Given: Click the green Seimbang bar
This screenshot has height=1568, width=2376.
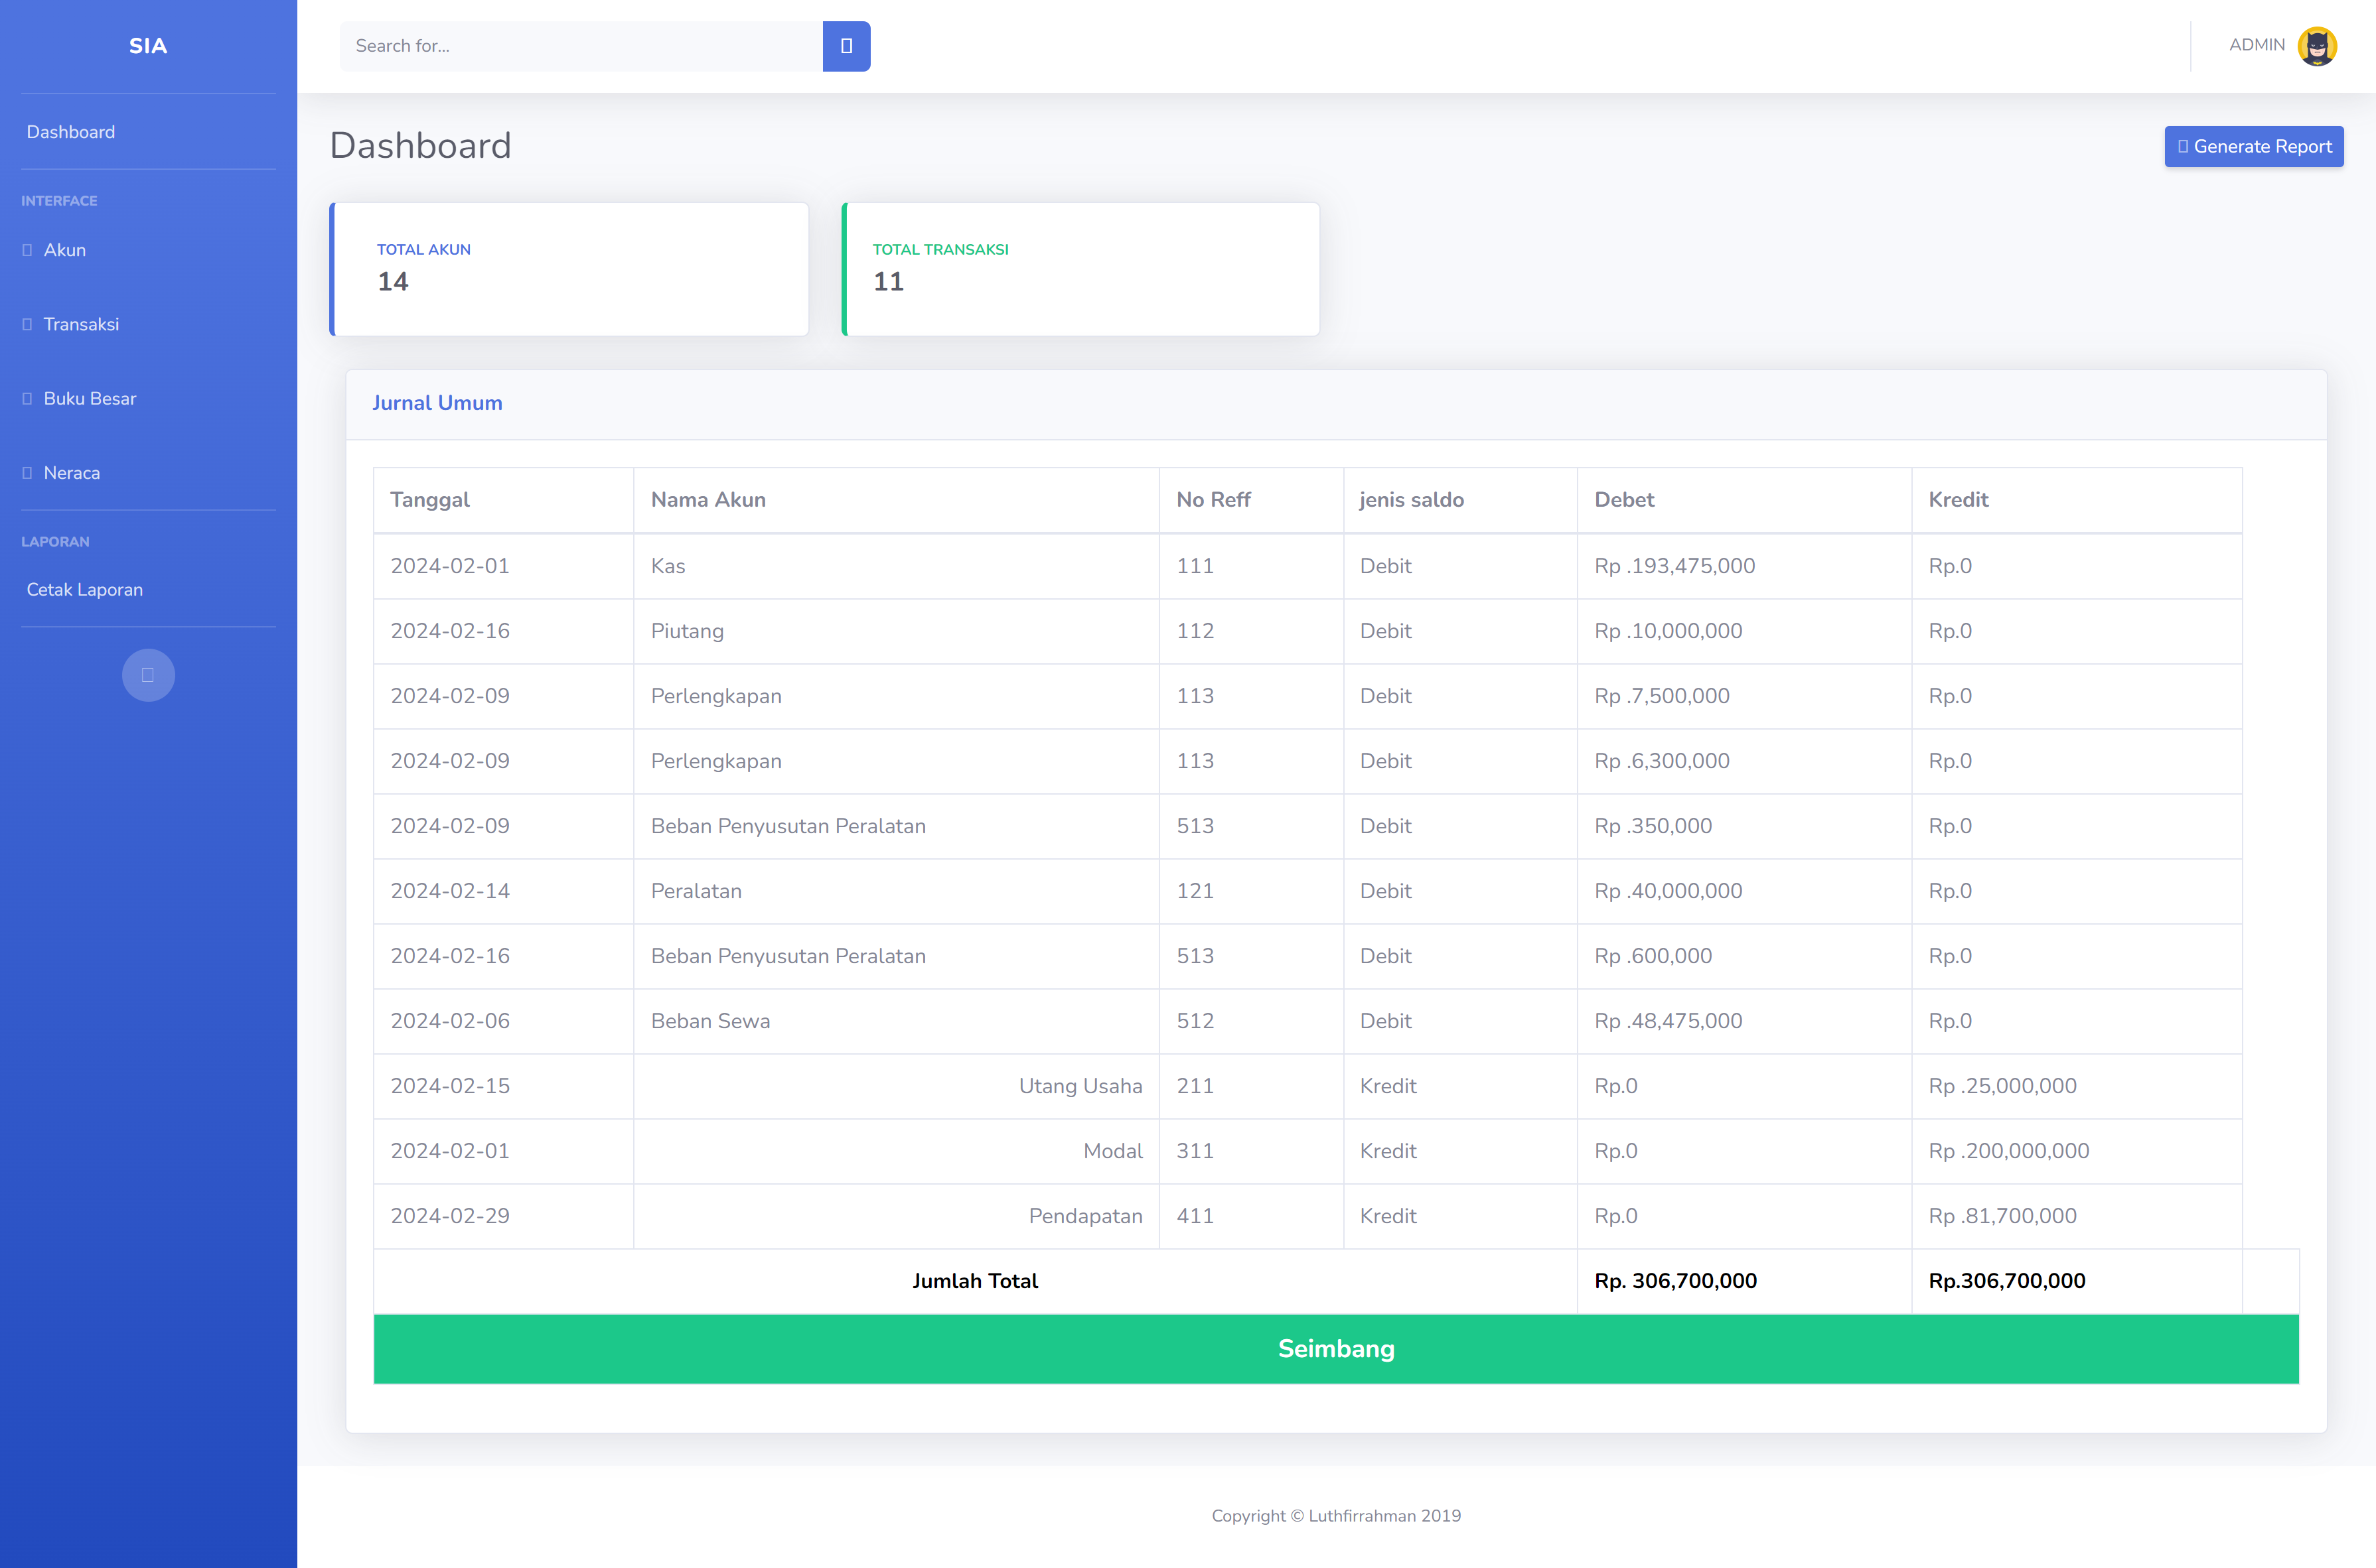Looking at the screenshot, I should [x=1335, y=1348].
